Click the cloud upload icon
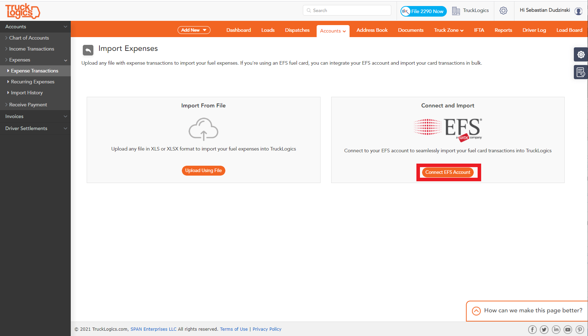Screen dimensions: 588x336 [203, 129]
